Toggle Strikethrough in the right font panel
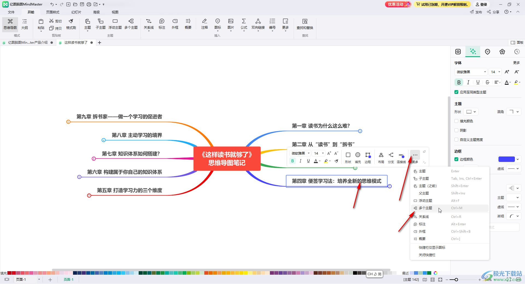The width and height of the screenshot is (525, 284). (x=487, y=82)
